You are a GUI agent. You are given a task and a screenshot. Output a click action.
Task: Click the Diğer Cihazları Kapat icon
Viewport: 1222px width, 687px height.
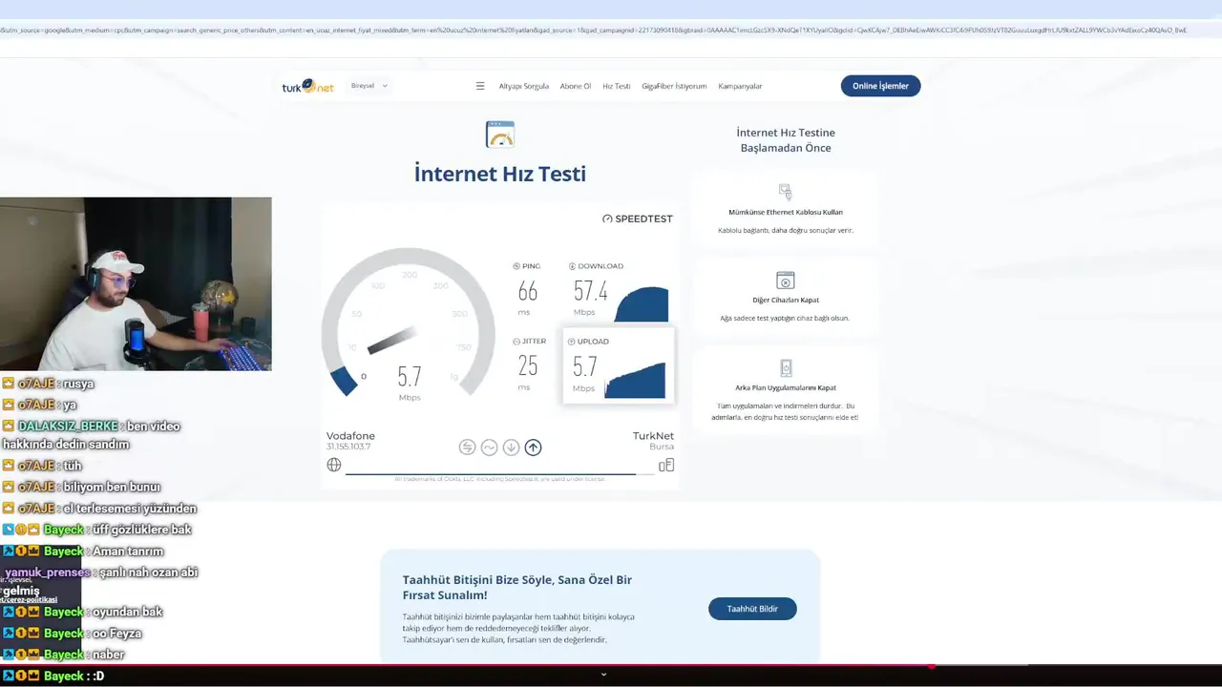tap(785, 281)
